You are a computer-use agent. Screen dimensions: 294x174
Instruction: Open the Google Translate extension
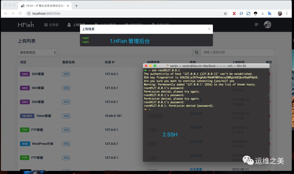coord(269,14)
